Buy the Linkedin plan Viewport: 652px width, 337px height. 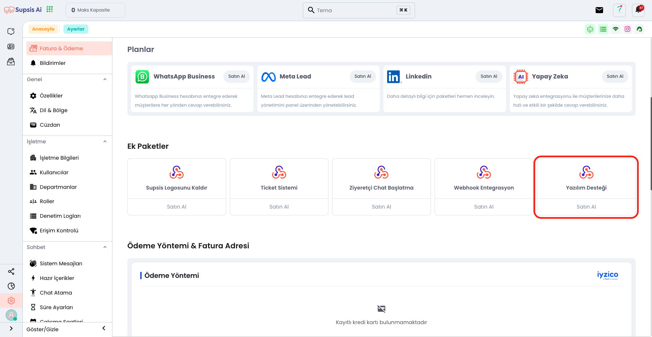(x=489, y=76)
